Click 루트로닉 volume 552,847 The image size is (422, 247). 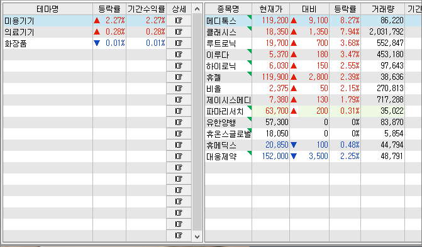coord(390,43)
